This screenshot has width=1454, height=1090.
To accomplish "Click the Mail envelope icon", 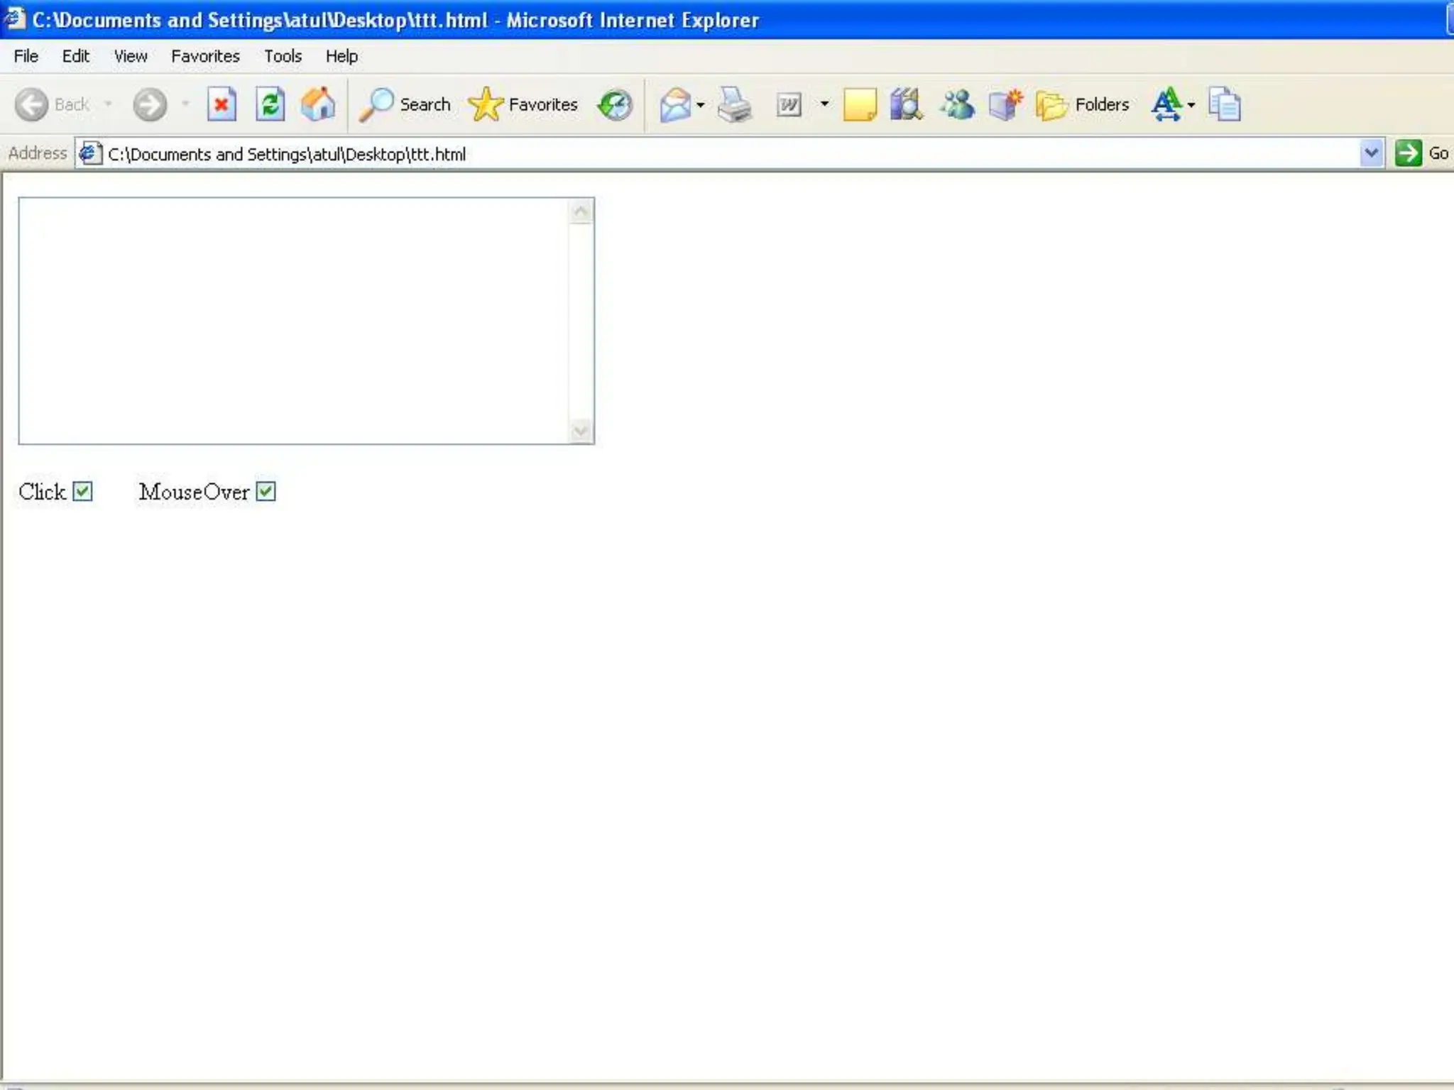I will point(674,105).
